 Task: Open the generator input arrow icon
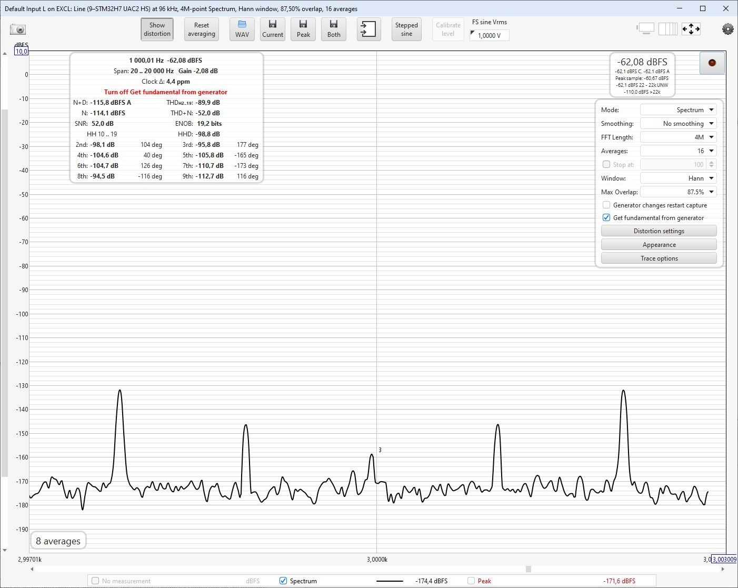[x=368, y=29]
